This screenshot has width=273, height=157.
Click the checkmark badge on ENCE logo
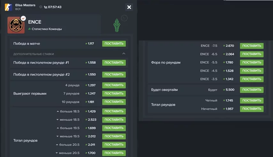[23, 18]
